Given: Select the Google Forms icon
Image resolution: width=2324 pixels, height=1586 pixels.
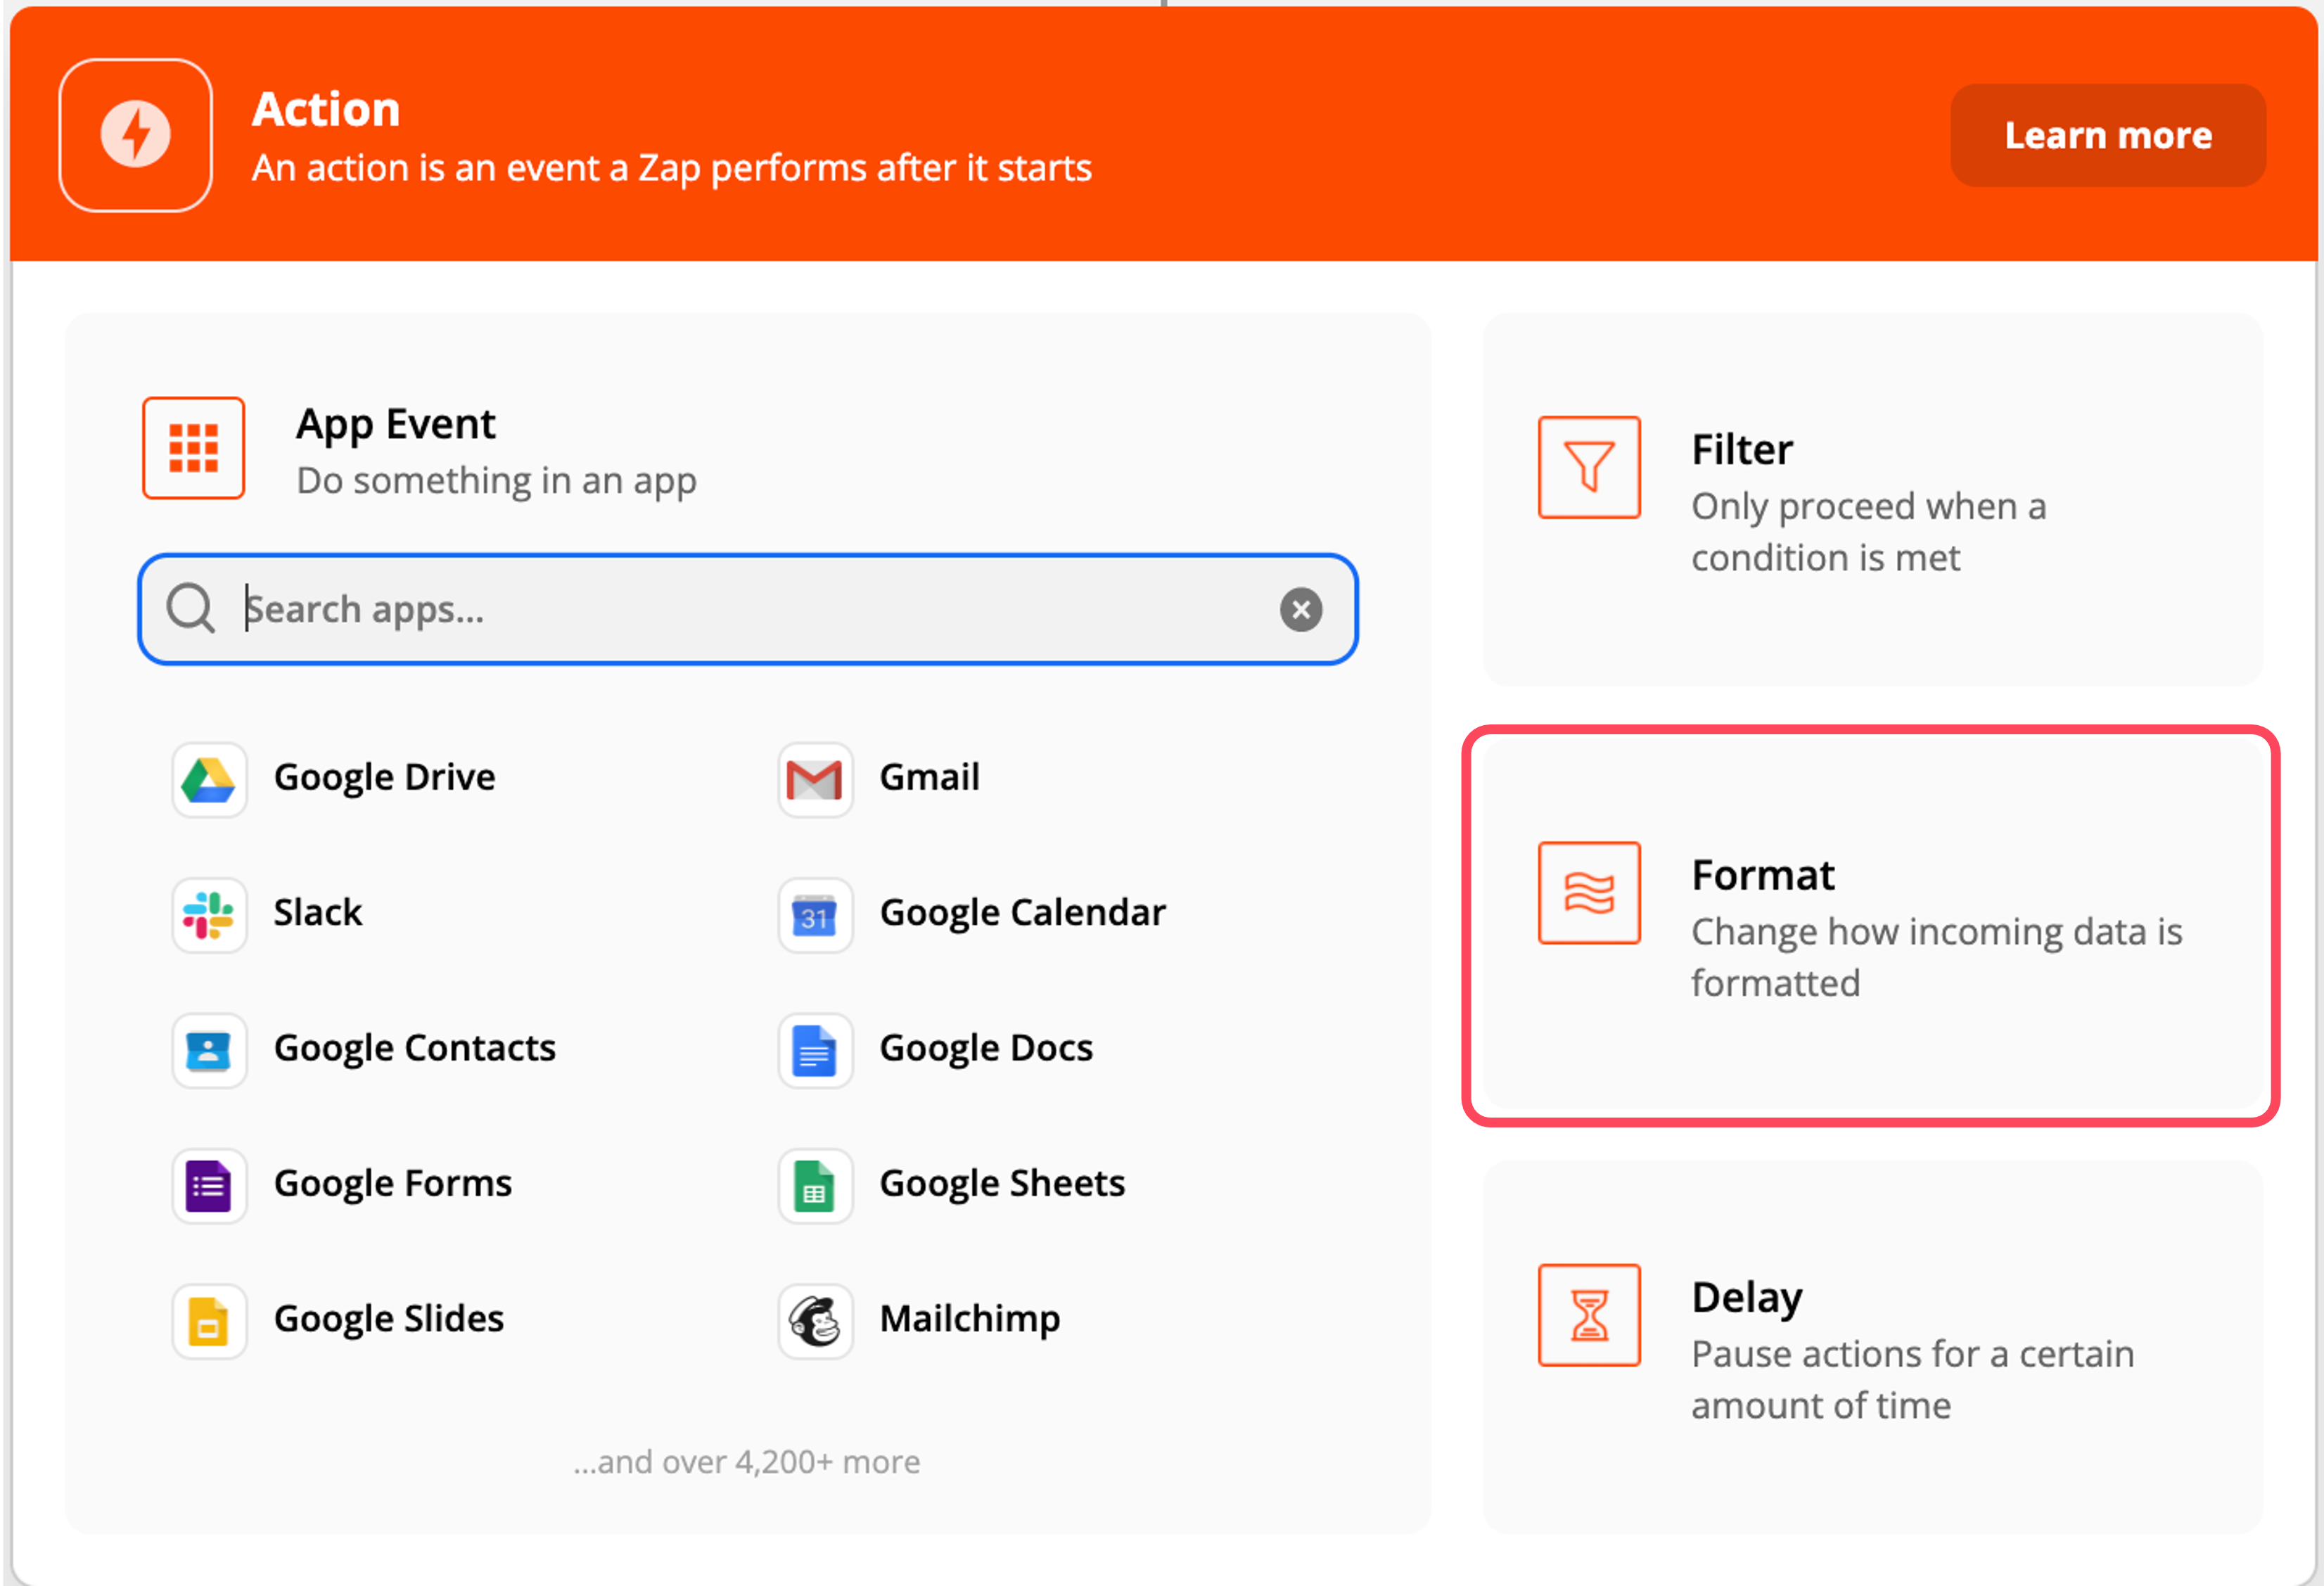Looking at the screenshot, I should click(x=209, y=1186).
